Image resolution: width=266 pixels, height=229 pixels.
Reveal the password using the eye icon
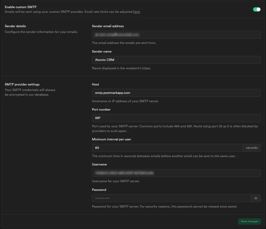tap(256, 198)
